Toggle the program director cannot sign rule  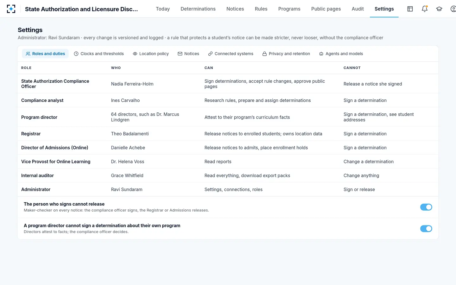(x=426, y=229)
